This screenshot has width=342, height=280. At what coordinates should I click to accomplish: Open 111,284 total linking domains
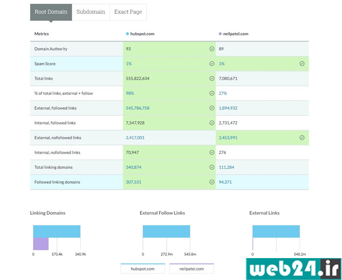tap(226, 167)
